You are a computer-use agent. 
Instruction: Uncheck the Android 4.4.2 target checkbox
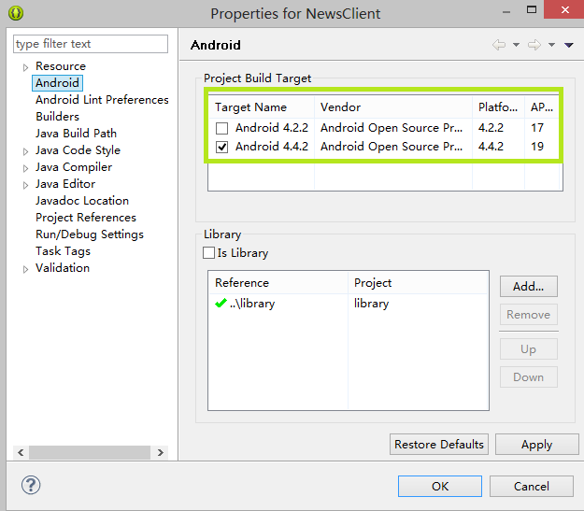pos(221,147)
